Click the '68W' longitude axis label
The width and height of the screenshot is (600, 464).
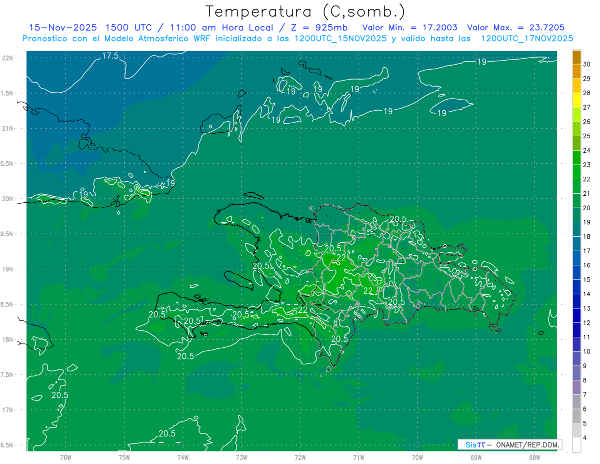click(x=534, y=457)
